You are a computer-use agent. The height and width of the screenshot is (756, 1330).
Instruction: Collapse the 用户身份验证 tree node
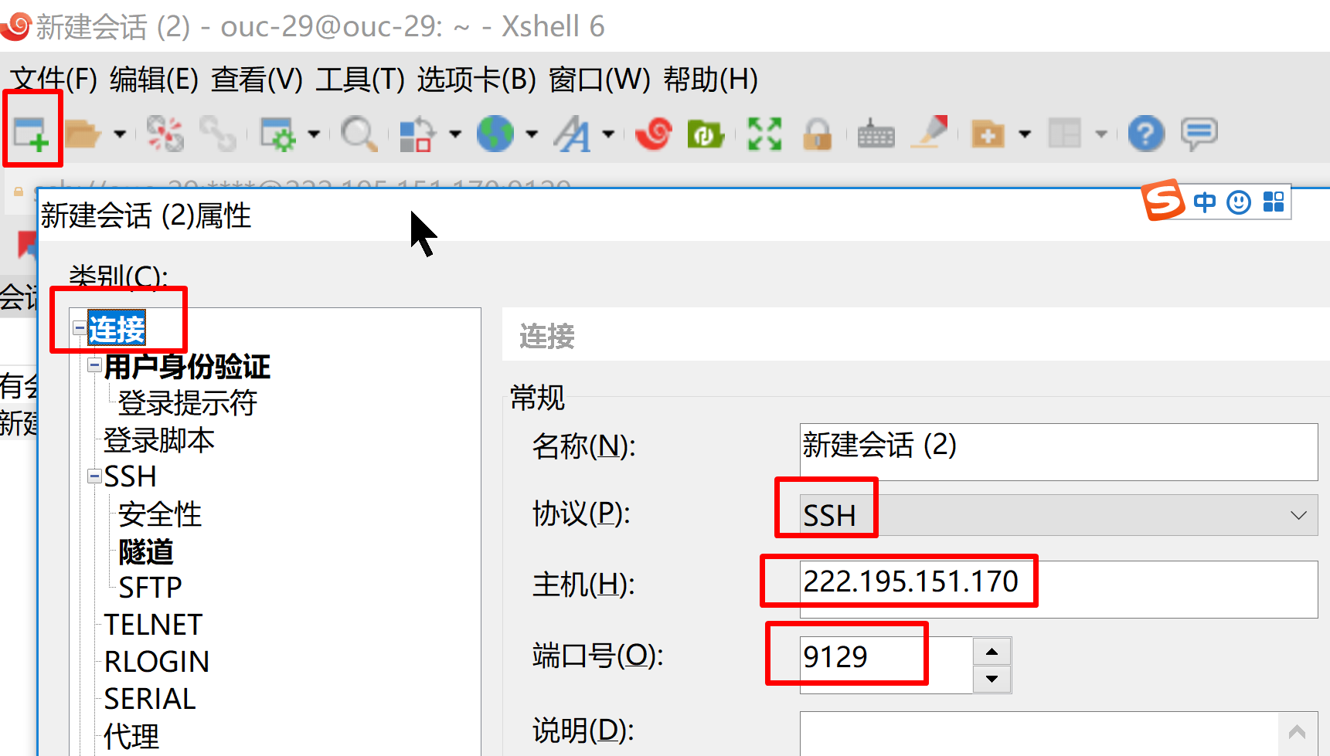[x=94, y=365]
